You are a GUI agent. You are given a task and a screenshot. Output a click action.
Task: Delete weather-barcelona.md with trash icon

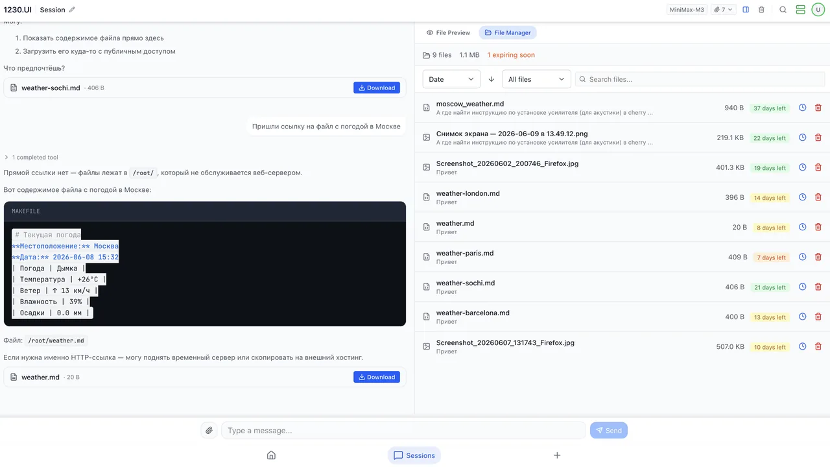(818, 317)
